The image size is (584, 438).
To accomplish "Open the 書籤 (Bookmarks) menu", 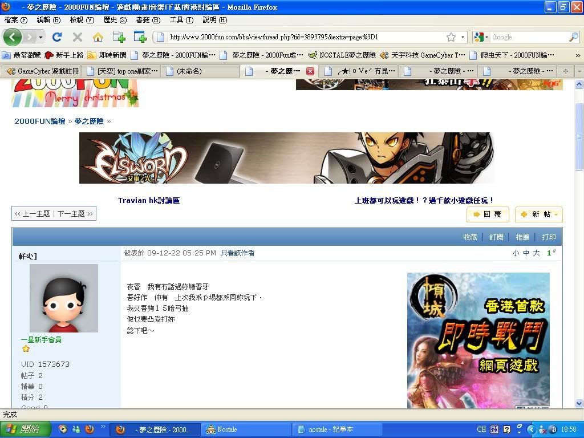I will click(x=148, y=20).
